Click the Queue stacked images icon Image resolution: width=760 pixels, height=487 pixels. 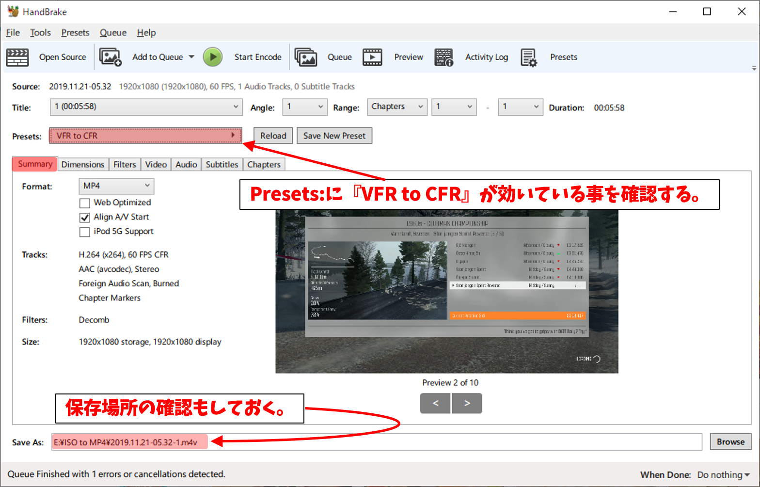click(x=306, y=57)
